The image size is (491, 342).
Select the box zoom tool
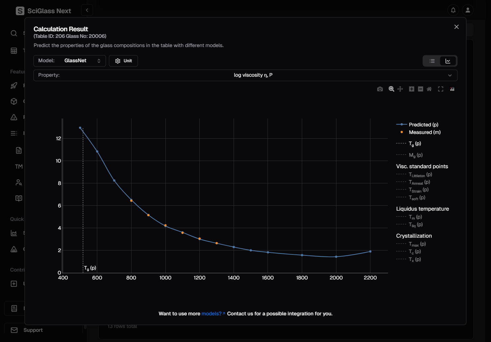[391, 89]
